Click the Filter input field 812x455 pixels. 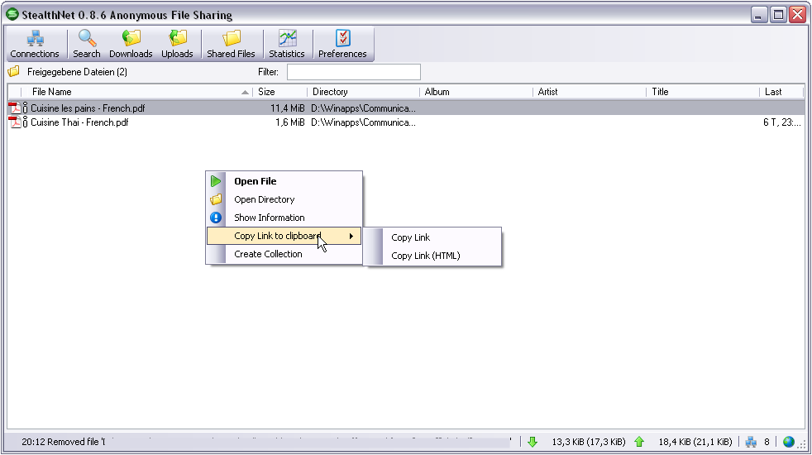coord(354,72)
